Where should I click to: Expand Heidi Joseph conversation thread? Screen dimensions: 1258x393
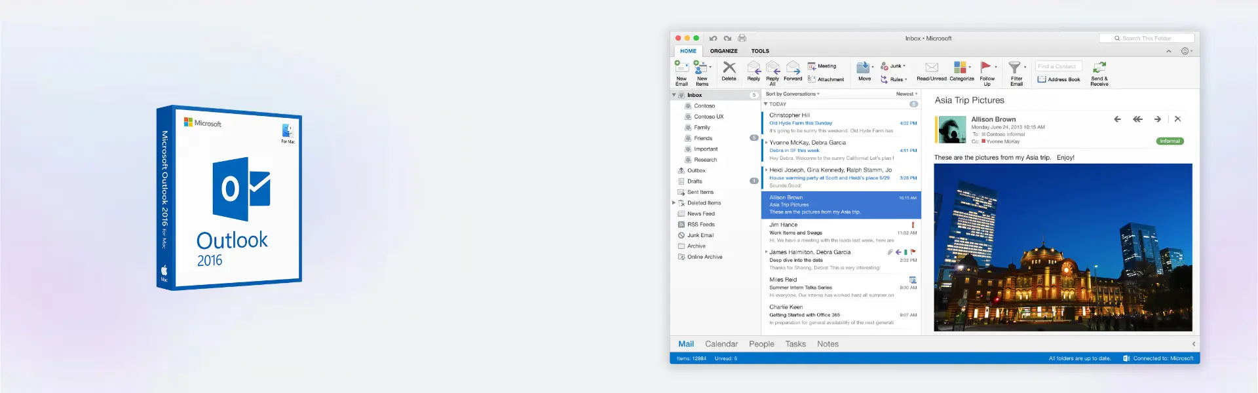pyautogui.click(x=766, y=170)
